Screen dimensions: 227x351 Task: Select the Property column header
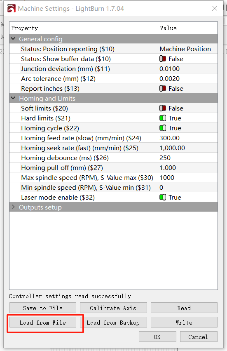click(84, 28)
